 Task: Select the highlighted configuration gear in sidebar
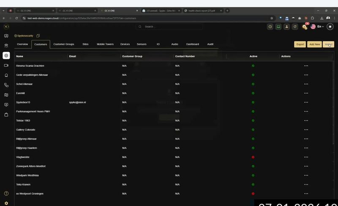coord(6,56)
